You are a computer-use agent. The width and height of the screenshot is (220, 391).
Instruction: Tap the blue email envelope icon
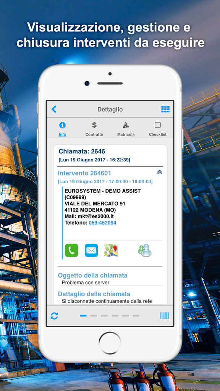(91, 250)
